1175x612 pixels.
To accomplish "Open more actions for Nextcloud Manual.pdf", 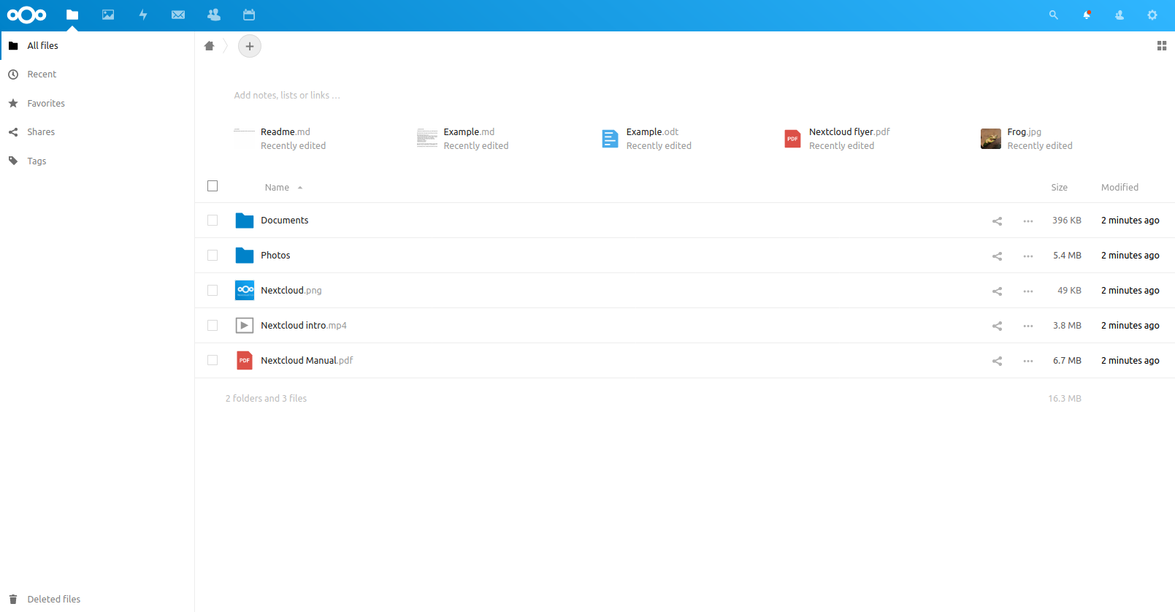I will pos(1028,361).
